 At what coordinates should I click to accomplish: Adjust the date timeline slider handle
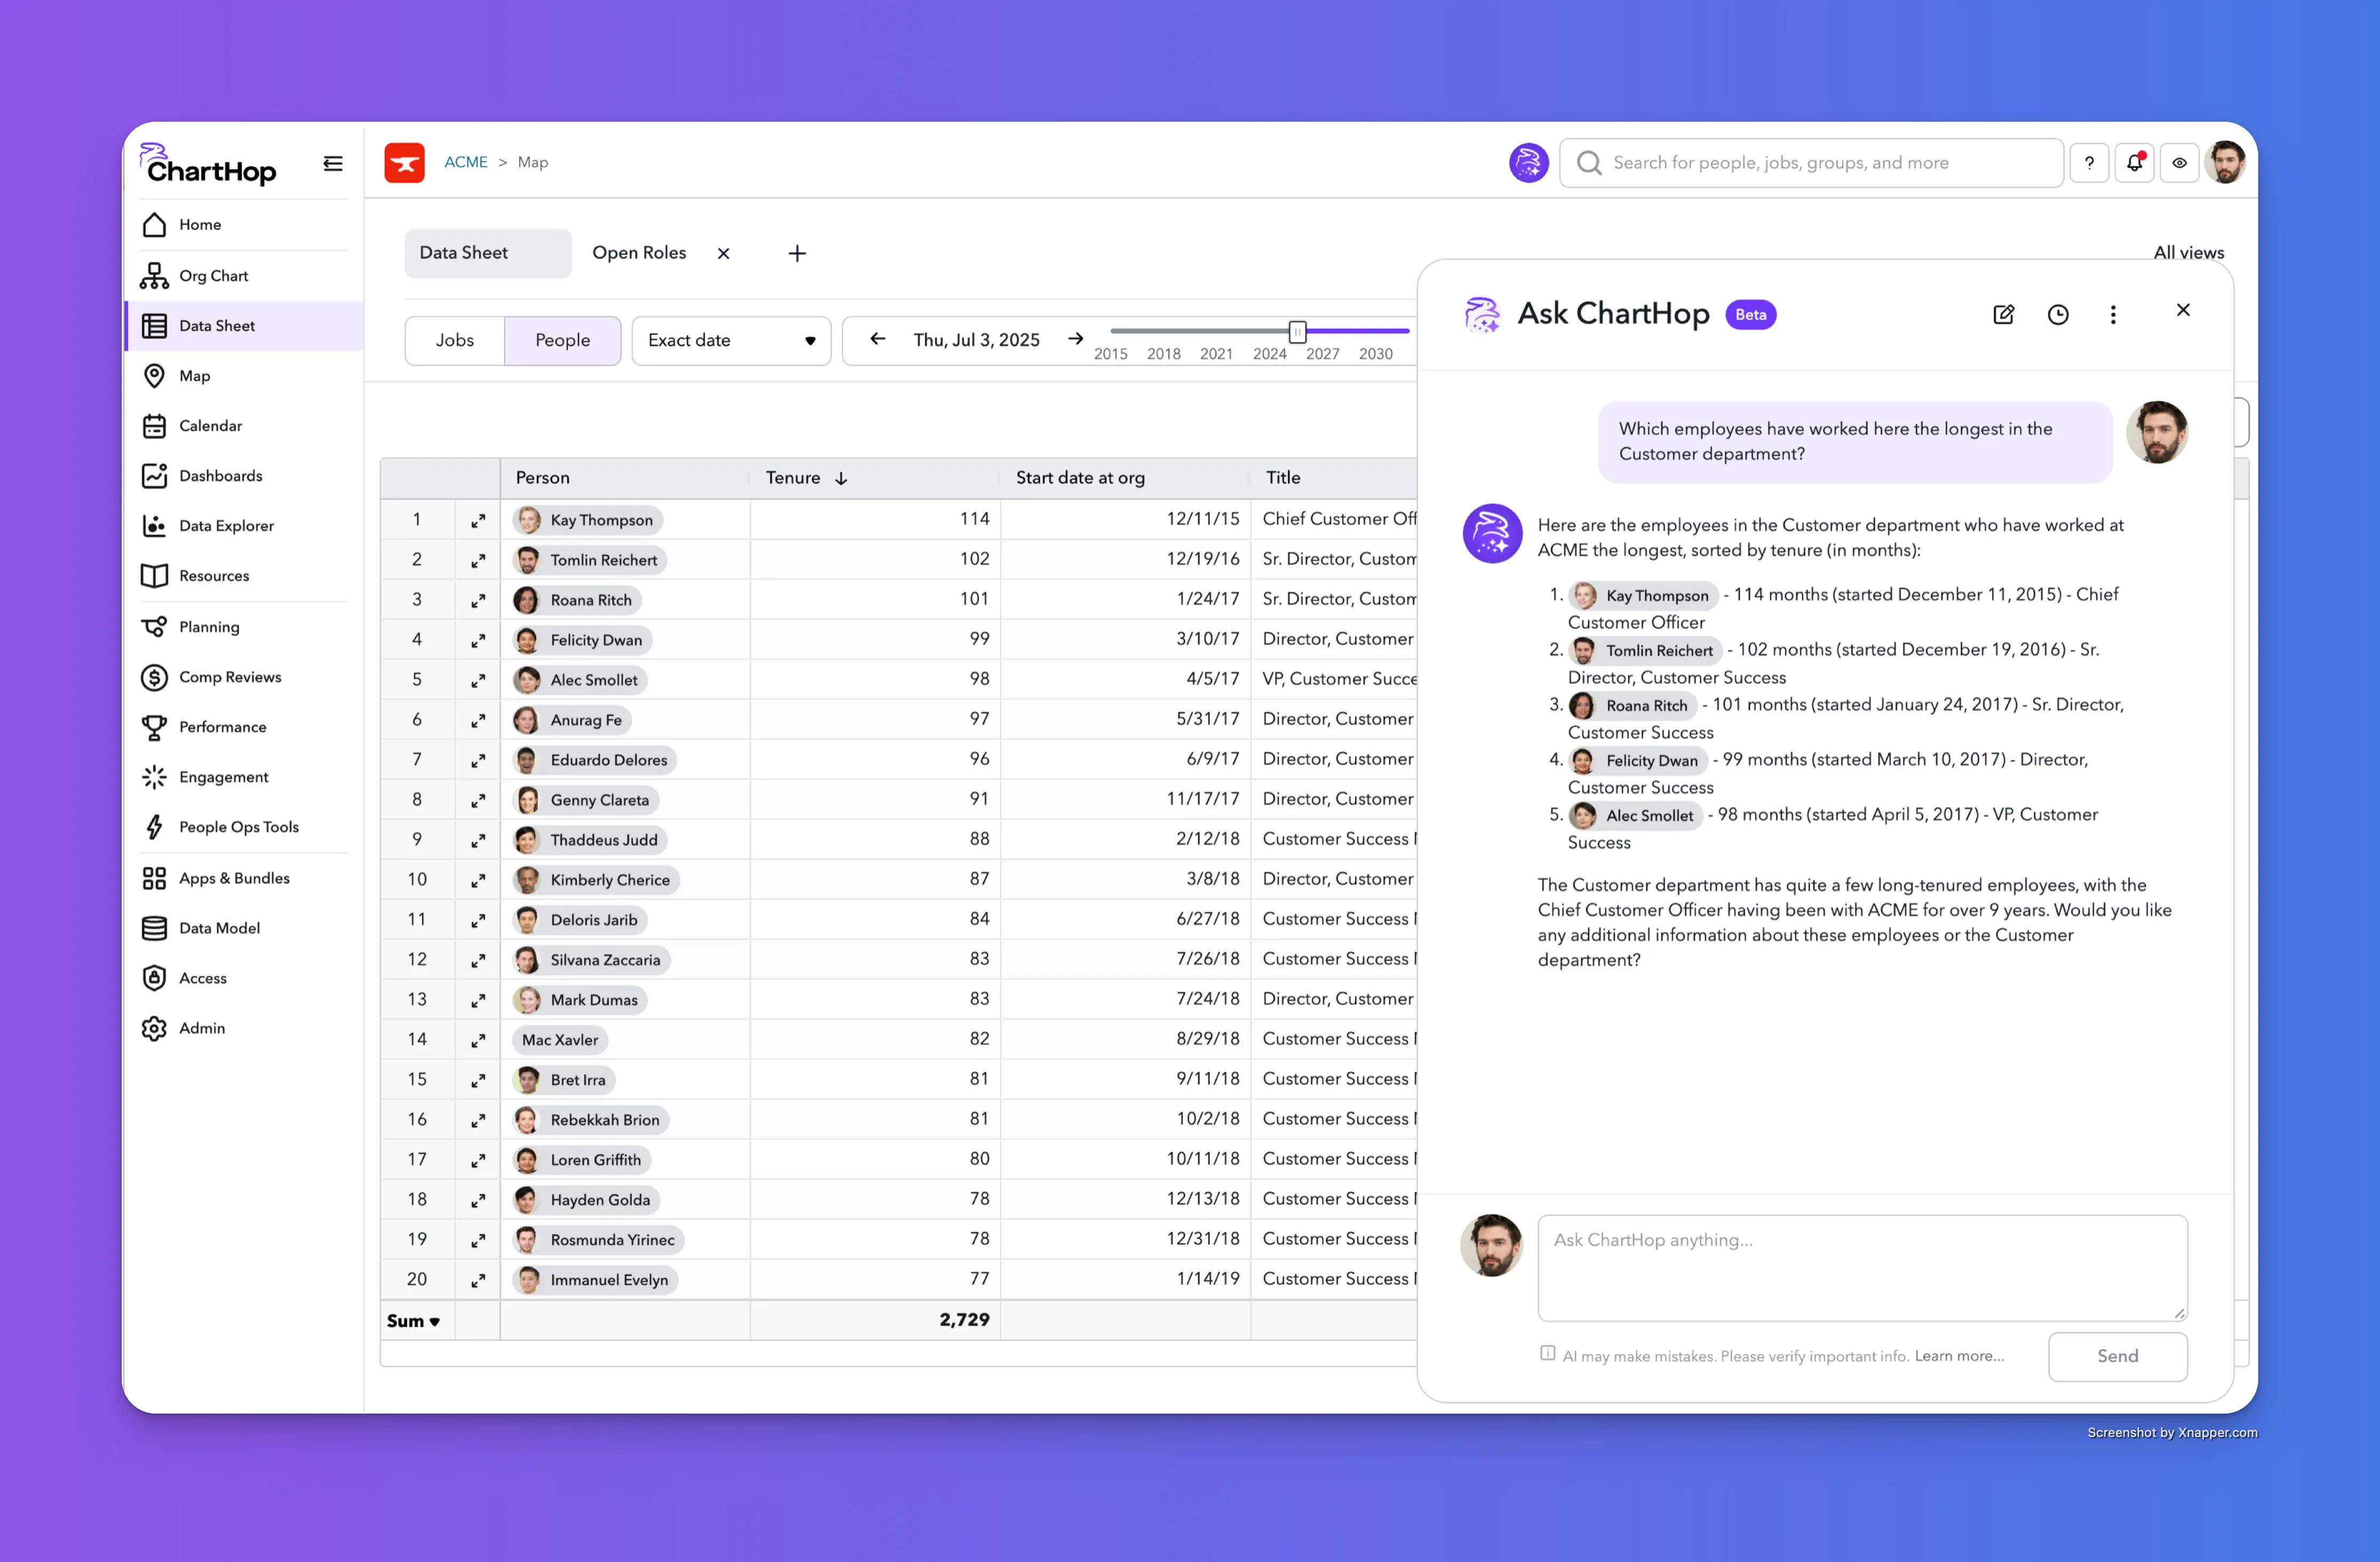click(1297, 332)
